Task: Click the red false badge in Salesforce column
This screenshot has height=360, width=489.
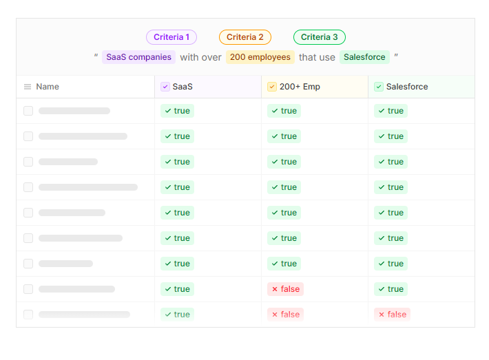Action: pyautogui.click(x=392, y=315)
